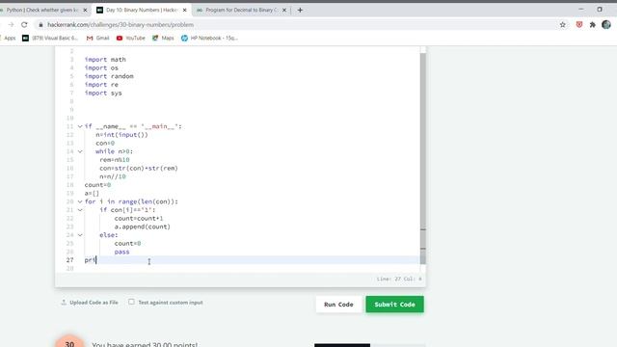This screenshot has height=347, width=617.
Task: Restore down the browser window
Action: pyautogui.click(x=600, y=9)
